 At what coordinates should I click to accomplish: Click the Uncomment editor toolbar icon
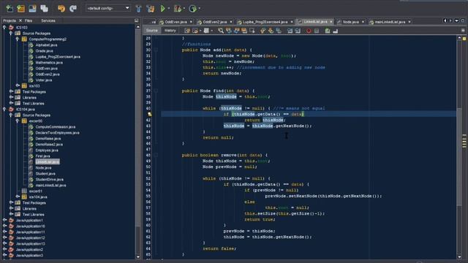(x=335, y=31)
